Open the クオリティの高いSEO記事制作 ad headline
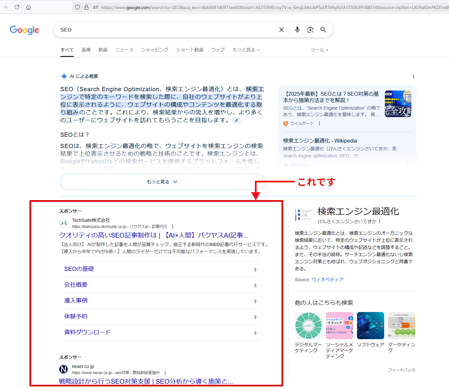The width and height of the screenshot is (449, 388). 154,235
